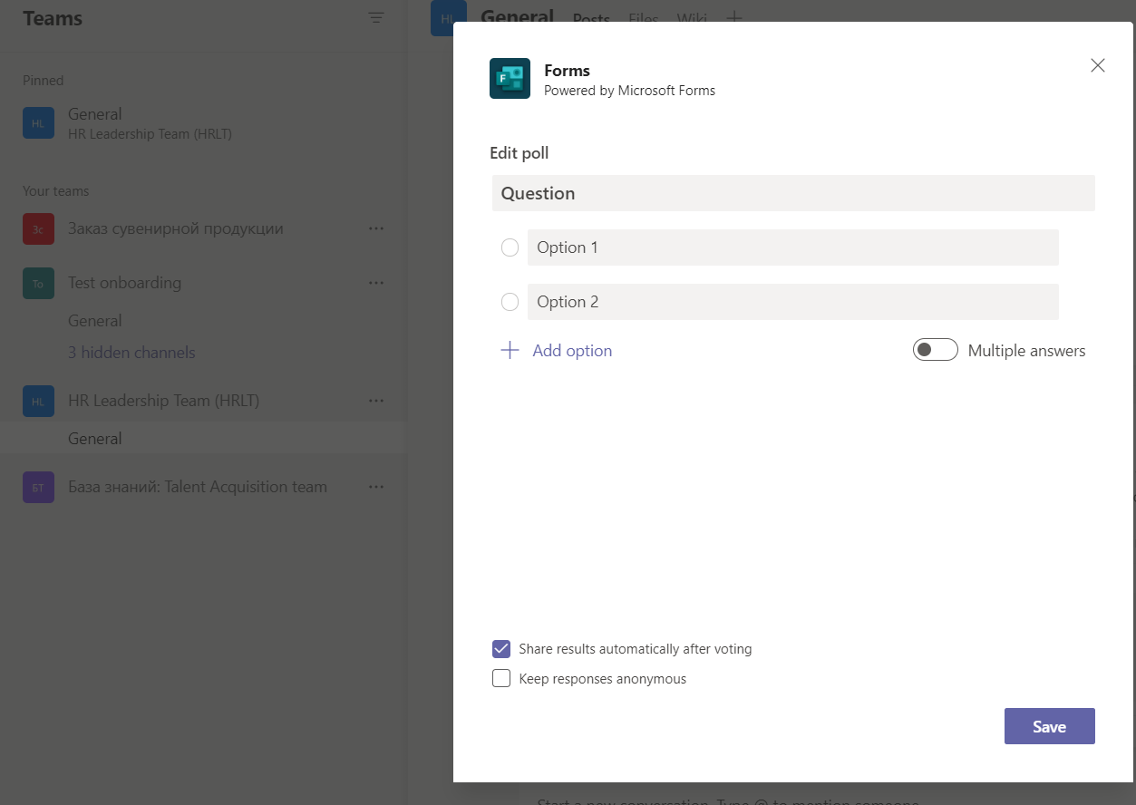Click the Add option link
Image resolution: width=1136 pixels, height=805 pixels.
[x=572, y=351]
